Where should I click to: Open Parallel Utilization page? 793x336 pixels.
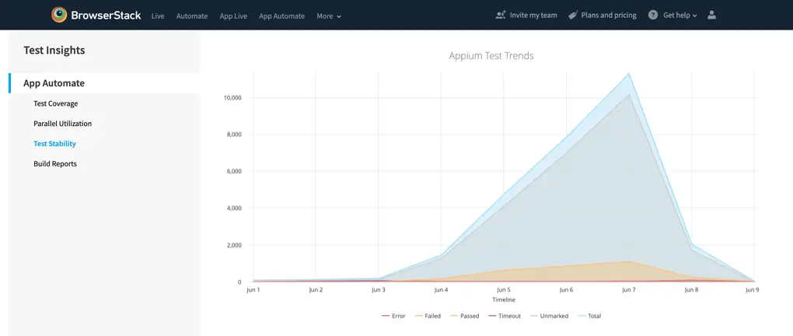tap(62, 124)
